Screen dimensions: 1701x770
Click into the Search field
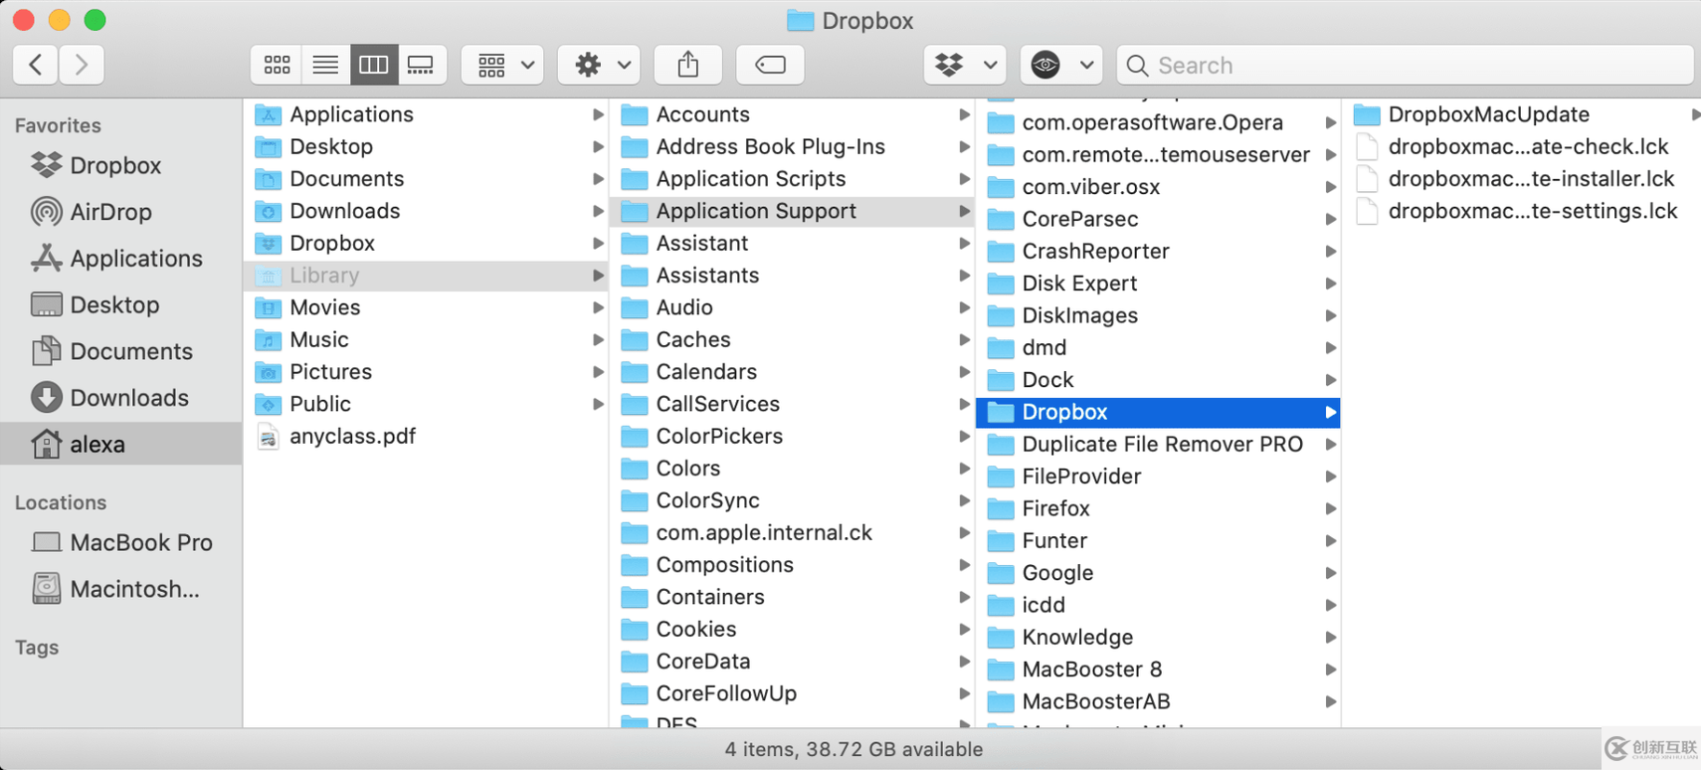pyautogui.click(x=1405, y=65)
